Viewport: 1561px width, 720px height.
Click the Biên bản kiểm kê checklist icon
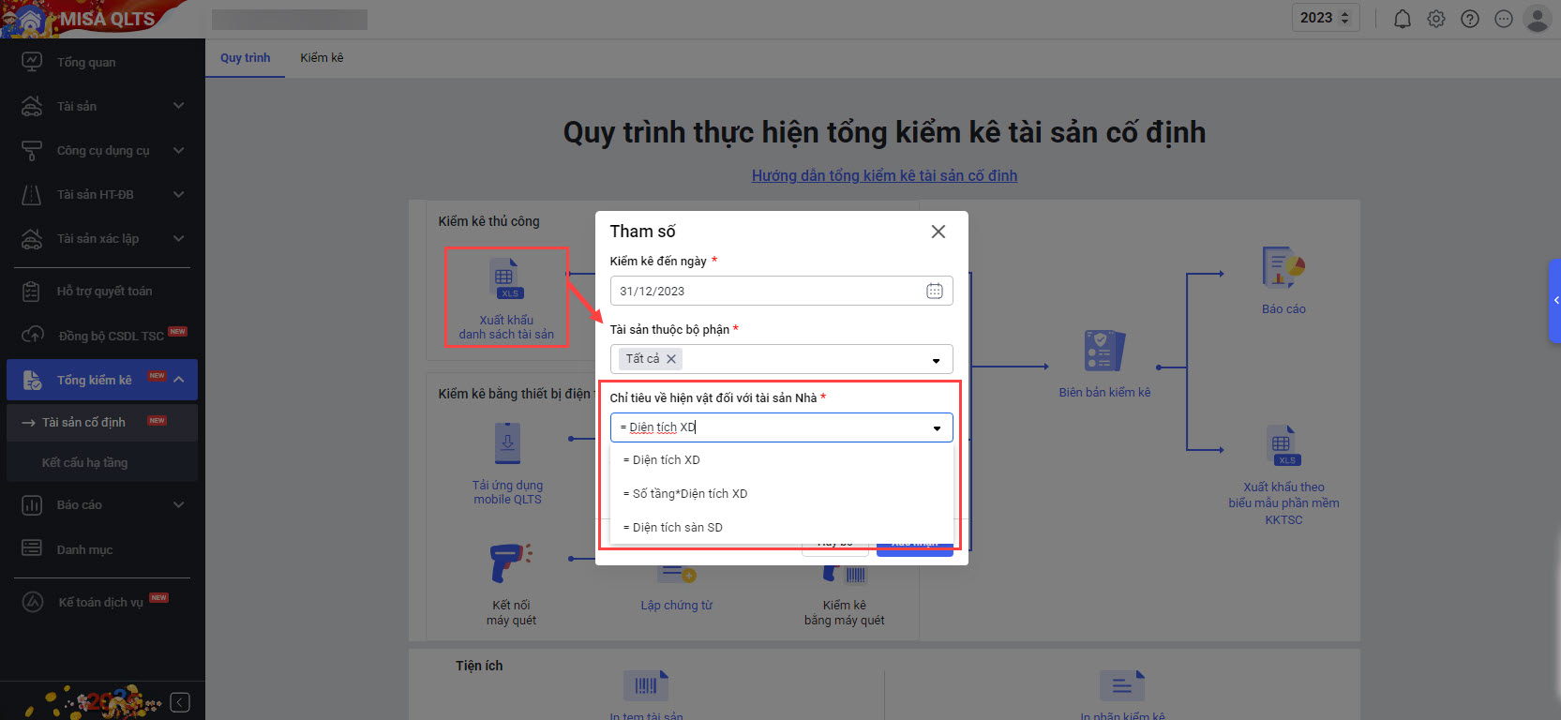click(x=1104, y=351)
